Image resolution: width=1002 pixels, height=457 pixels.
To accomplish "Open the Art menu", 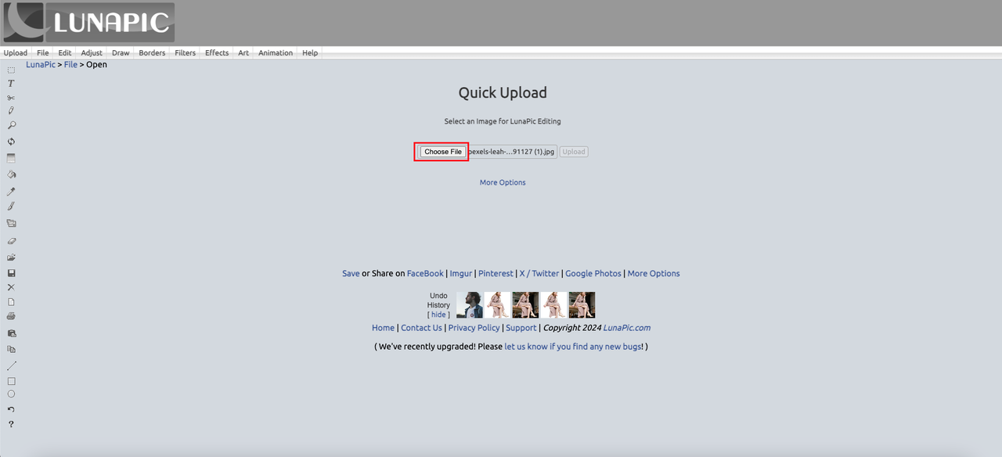I will click(x=243, y=53).
